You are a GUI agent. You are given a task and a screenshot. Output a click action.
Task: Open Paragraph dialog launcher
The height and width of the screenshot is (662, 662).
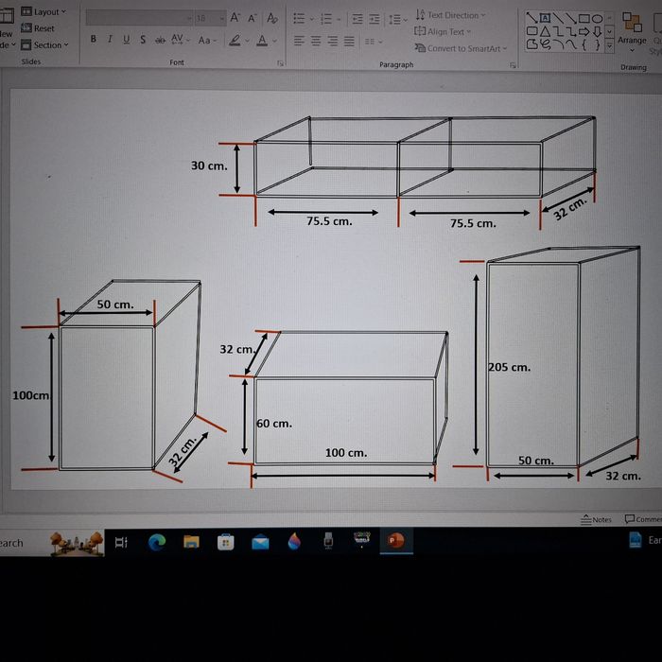click(513, 65)
